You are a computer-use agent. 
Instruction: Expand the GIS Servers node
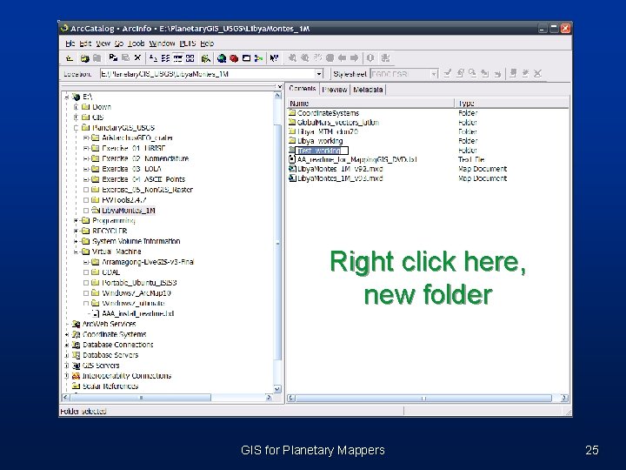coord(67,366)
